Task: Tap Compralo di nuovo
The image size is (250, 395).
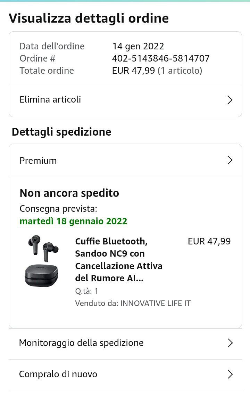Action: tap(58, 374)
